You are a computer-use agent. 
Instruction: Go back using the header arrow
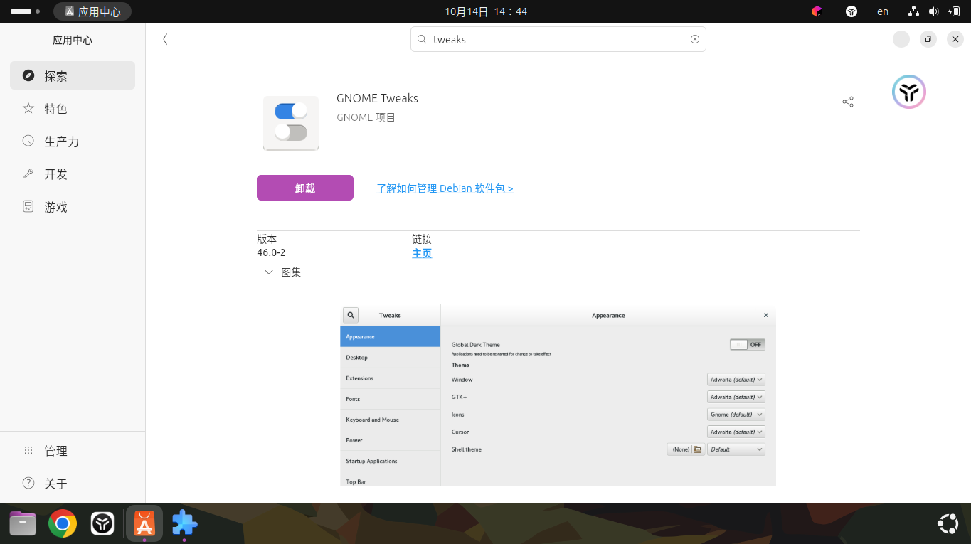(165, 39)
